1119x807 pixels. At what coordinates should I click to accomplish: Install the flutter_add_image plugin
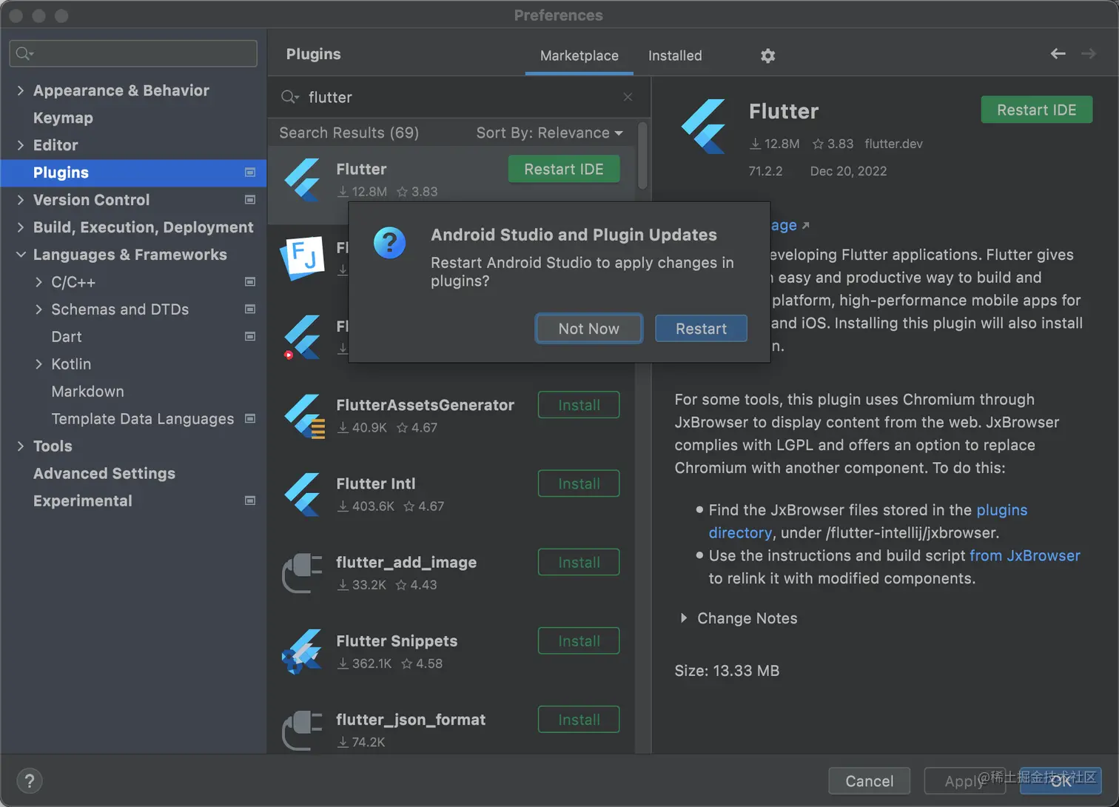579,563
